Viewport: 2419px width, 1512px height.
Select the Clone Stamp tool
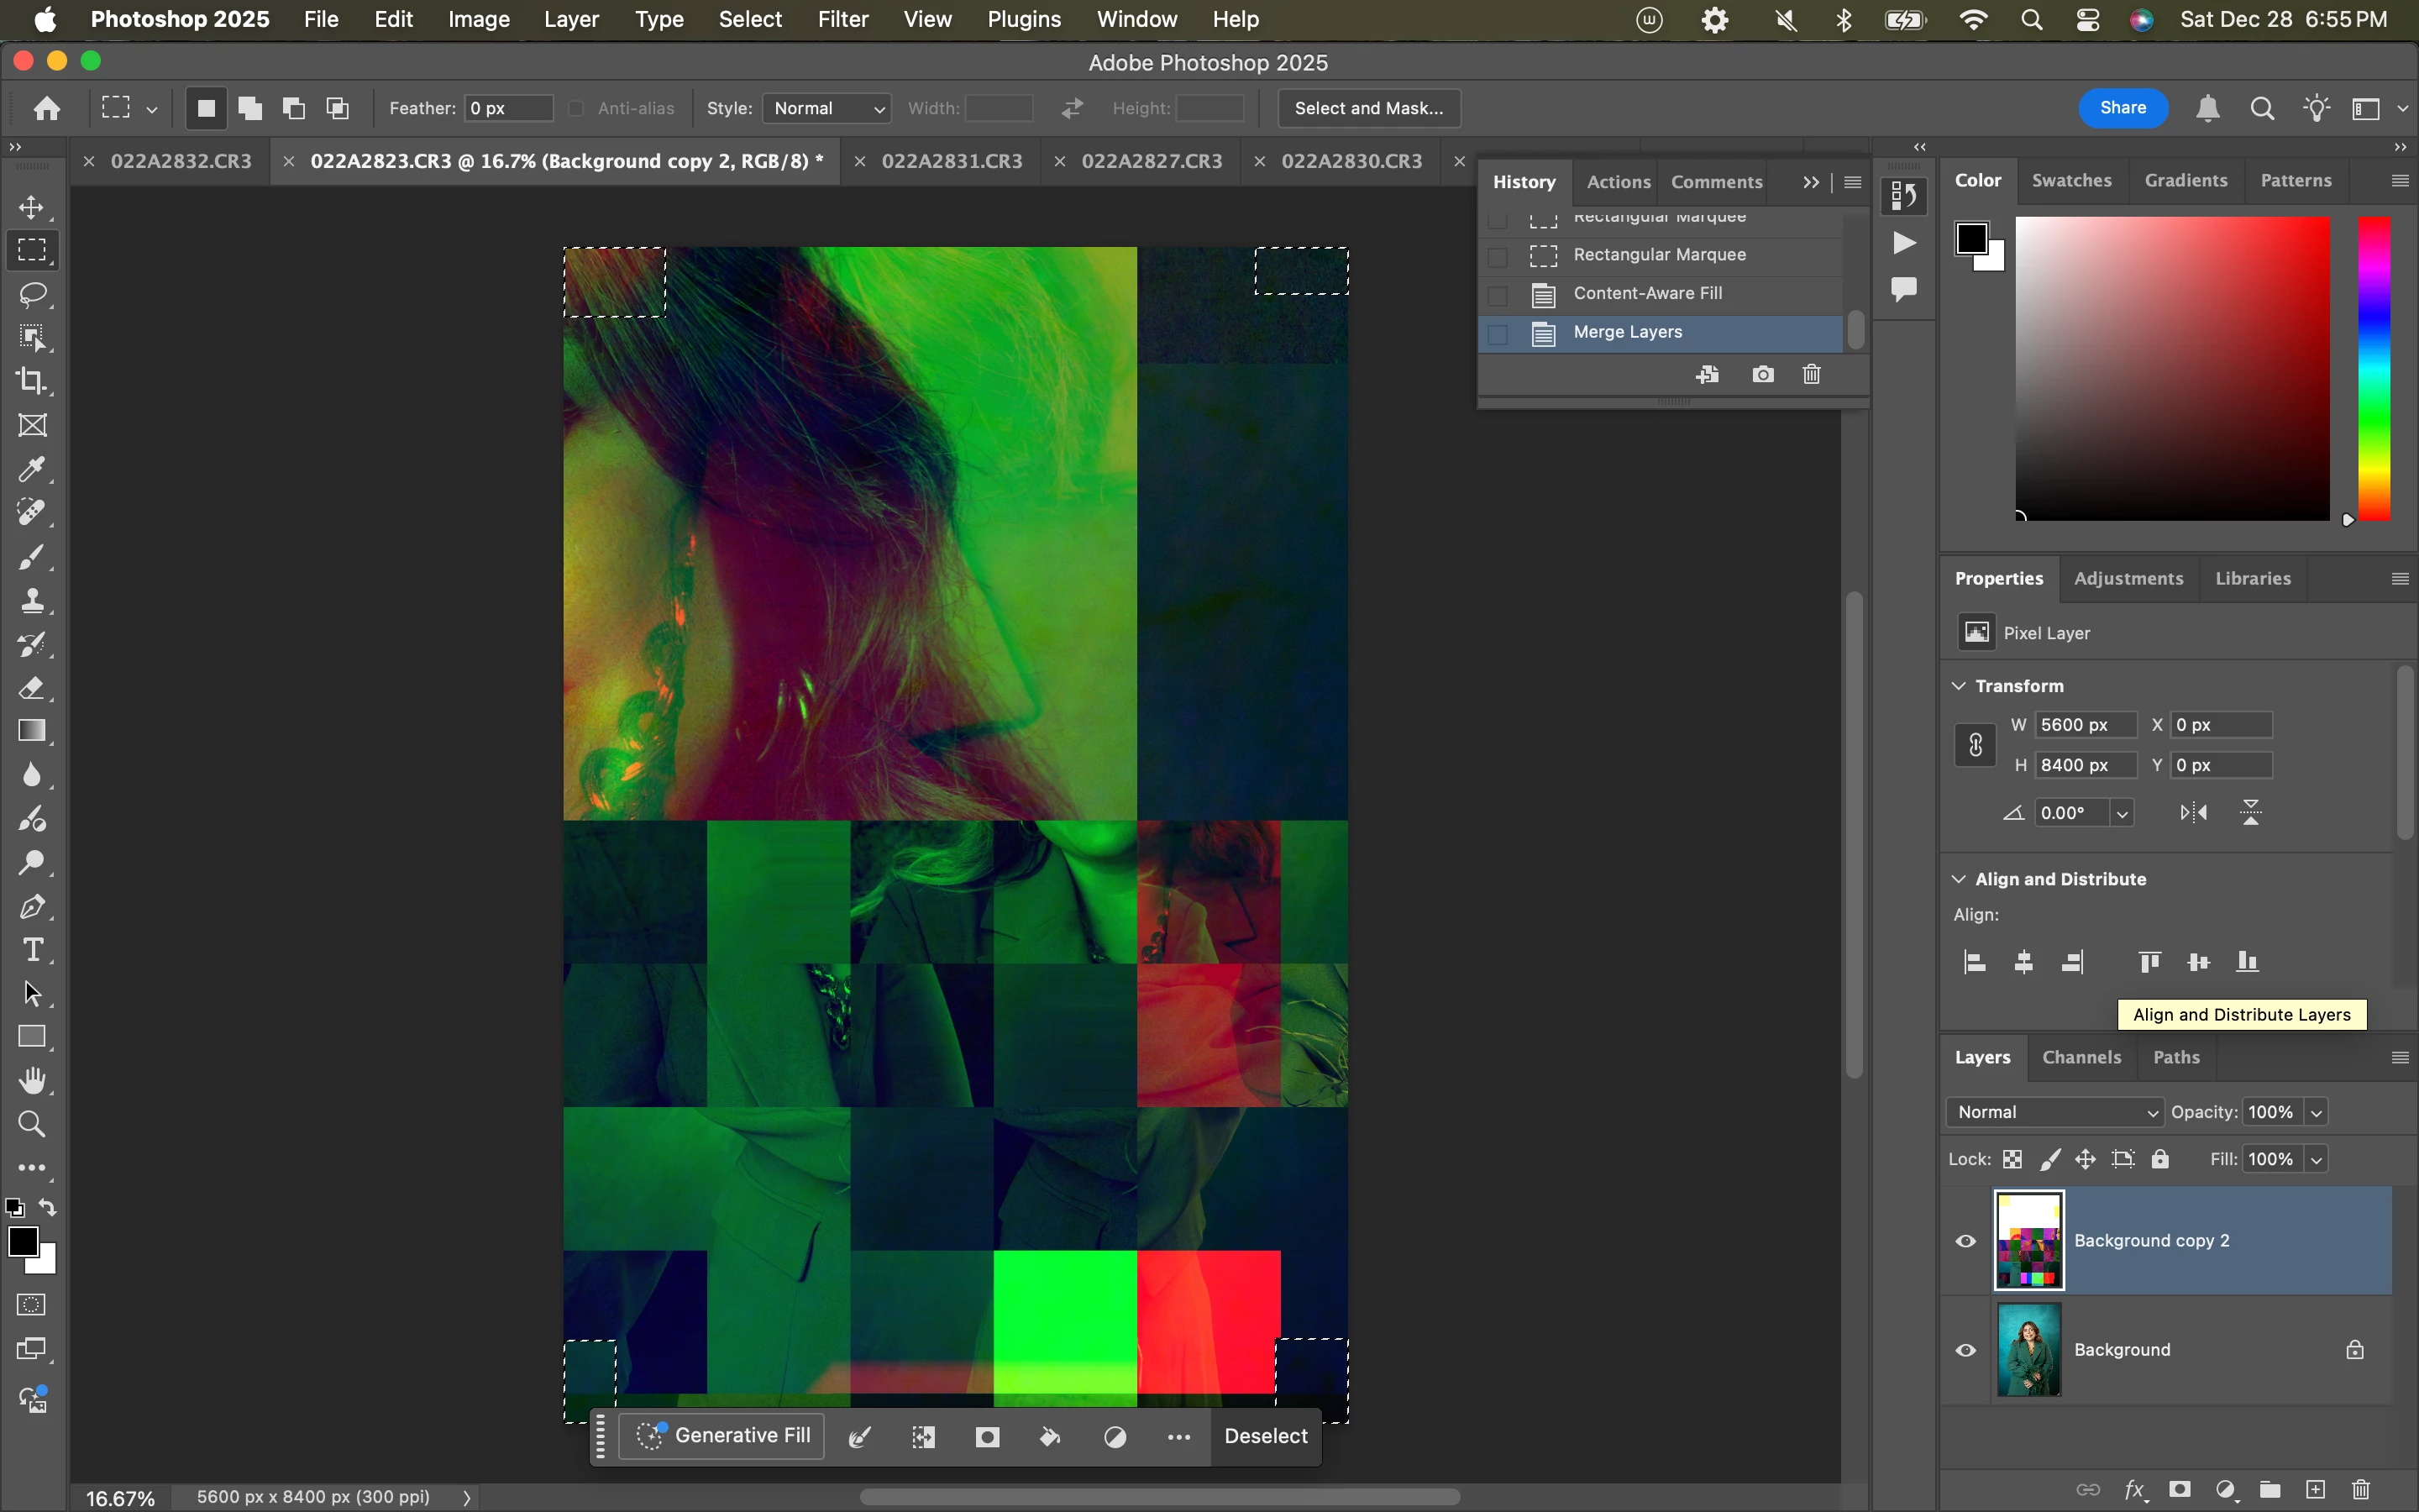[x=33, y=600]
